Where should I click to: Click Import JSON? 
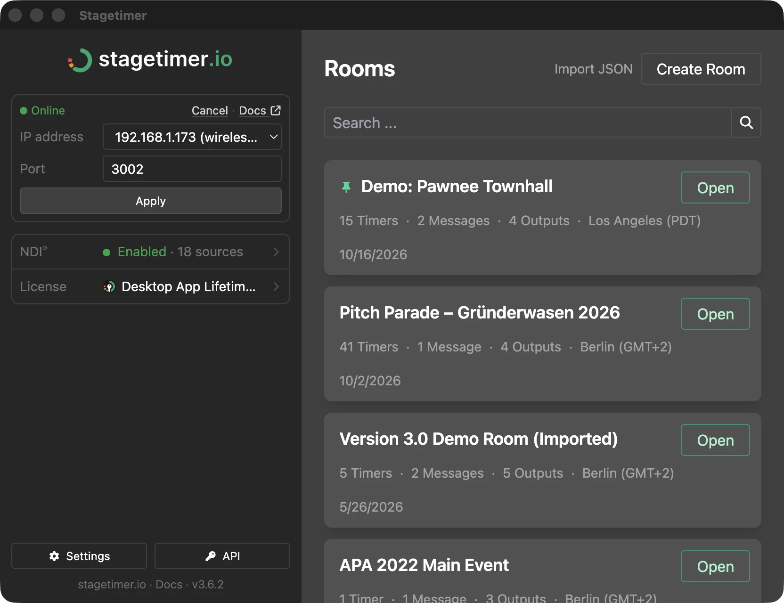[x=593, y=69]
